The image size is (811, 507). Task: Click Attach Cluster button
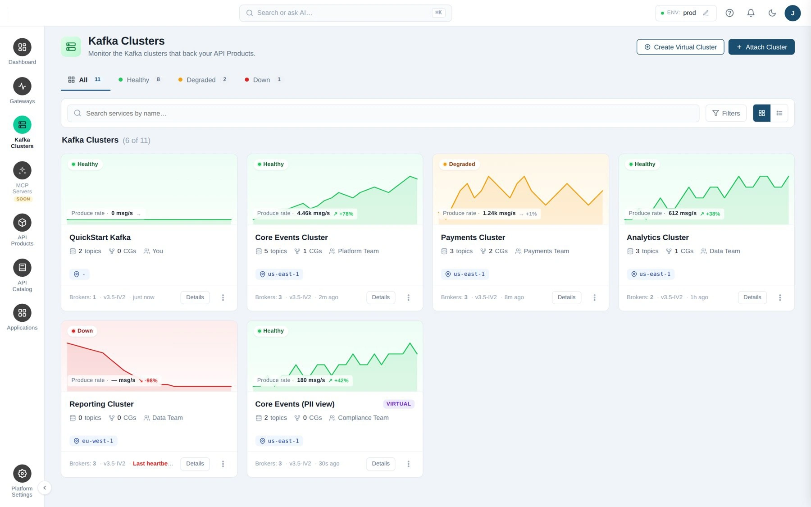click(761, 47)
